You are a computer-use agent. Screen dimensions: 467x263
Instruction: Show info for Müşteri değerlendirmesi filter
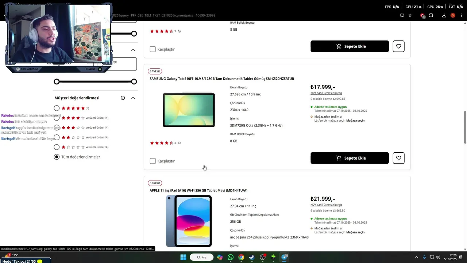pyautogui.click(x=123, y=98)
